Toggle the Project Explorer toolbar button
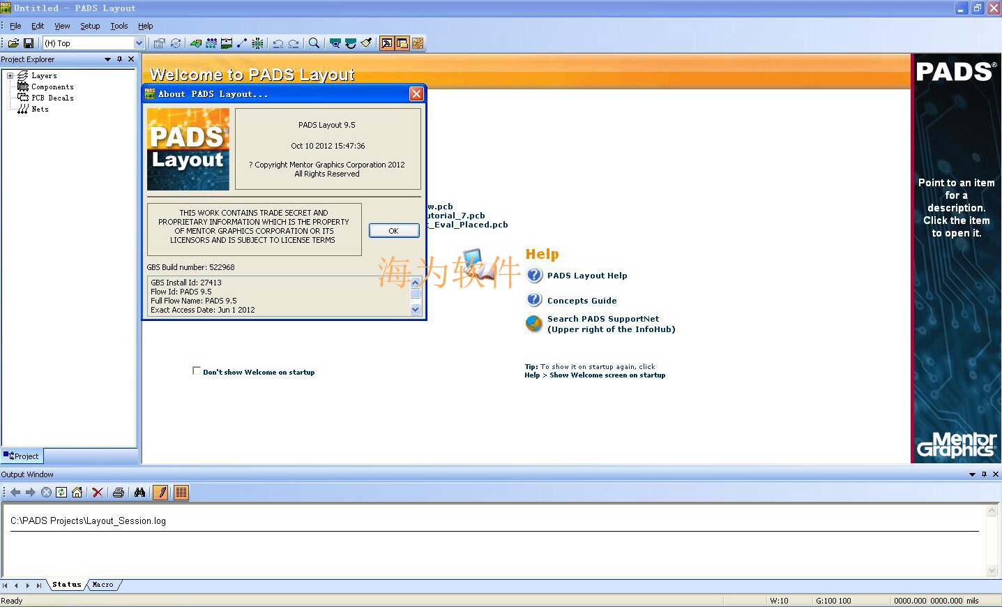1002x607 pixels. pos(402,43)
